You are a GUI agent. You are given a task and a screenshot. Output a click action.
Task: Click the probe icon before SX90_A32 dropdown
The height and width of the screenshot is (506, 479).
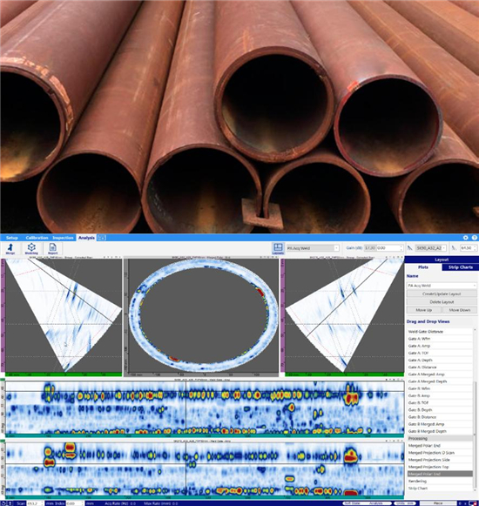point(409,248)
